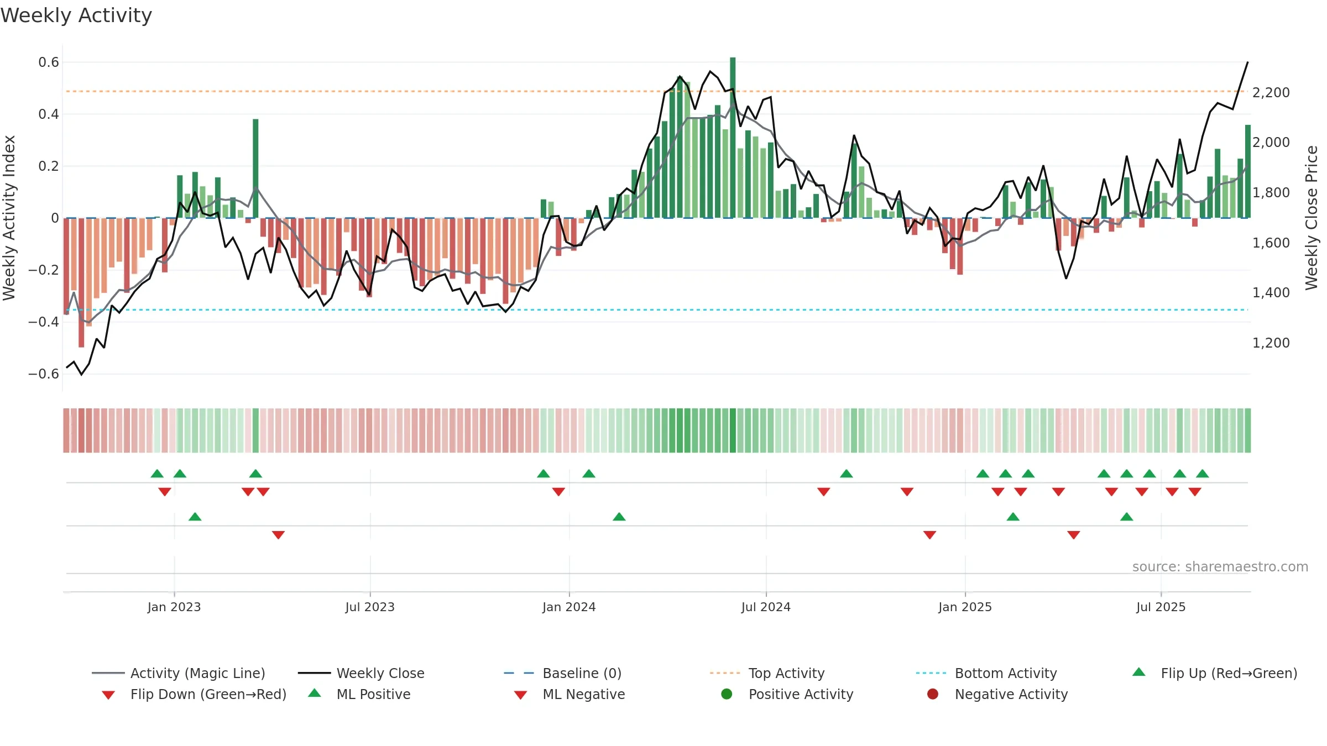
Task: Click the first Flip Up marker before Jan 2023
Action: (x=157, y=474)
